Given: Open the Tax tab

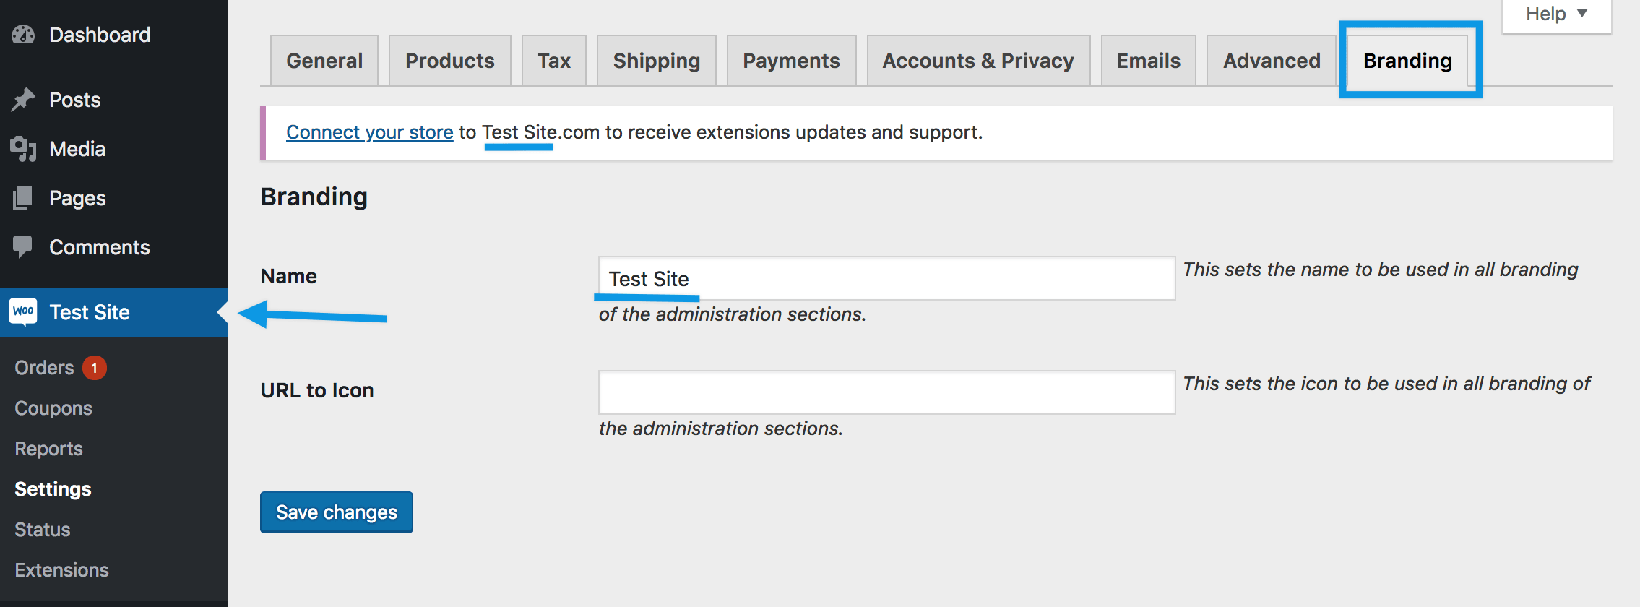Looking at the screenshot, I should [x=554, y=61].
